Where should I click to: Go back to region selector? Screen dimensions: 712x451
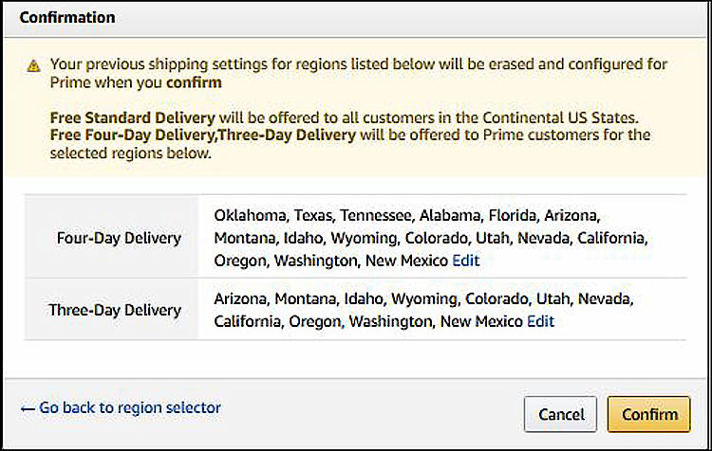tap(121, 407)
